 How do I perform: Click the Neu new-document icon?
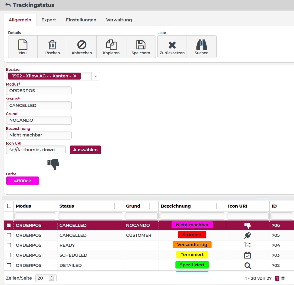(23, 45)
